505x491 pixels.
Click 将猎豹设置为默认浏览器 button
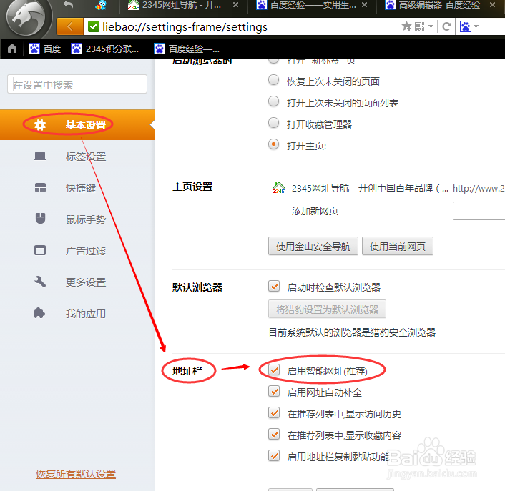pos(327,309)
